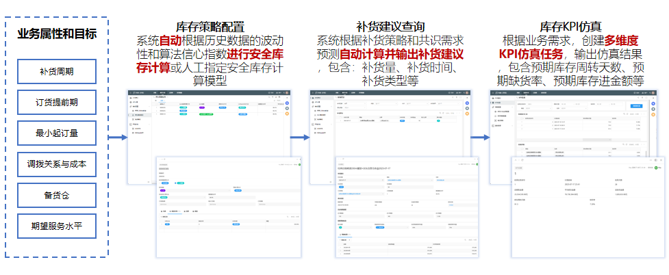Click the blue circular icon in replenishment query screenshot

tap(468, 104)
